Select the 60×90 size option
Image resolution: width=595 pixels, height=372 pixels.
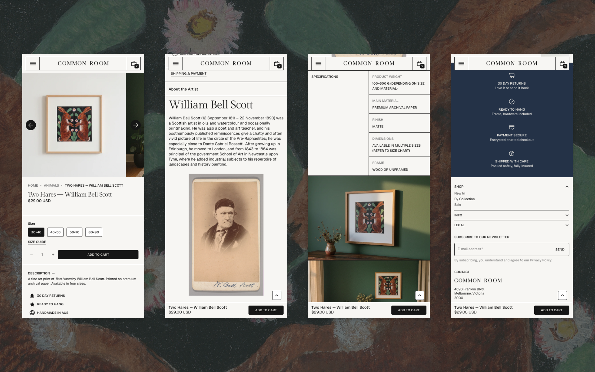(94, 232)
